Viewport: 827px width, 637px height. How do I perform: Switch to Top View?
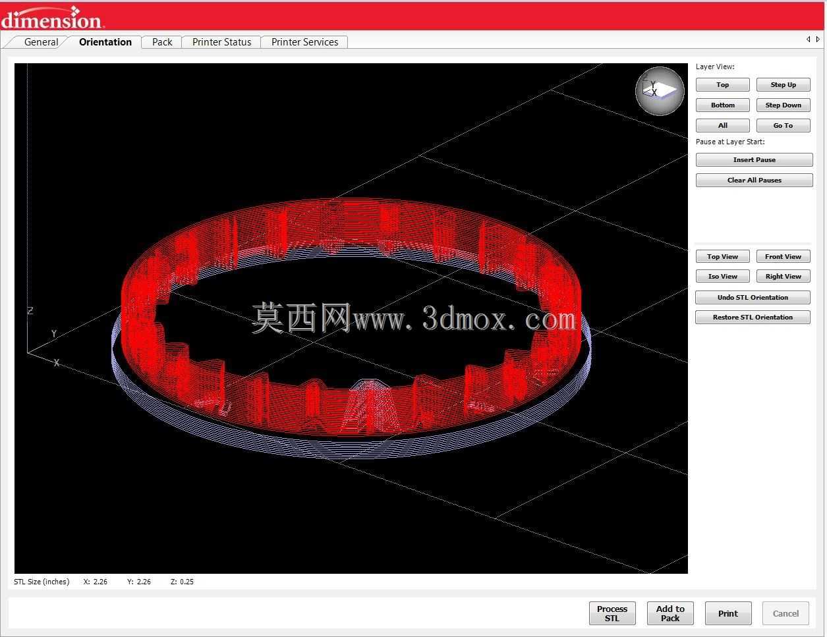point(723,257)
